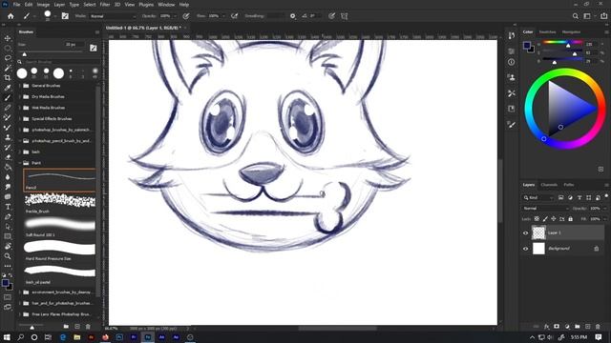Switch to the Swatches tab
Image resolution: width=611 pixels, height=343 pixels.
547,31
